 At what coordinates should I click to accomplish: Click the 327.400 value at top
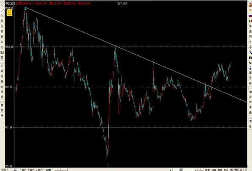click(x=123, y=3)
